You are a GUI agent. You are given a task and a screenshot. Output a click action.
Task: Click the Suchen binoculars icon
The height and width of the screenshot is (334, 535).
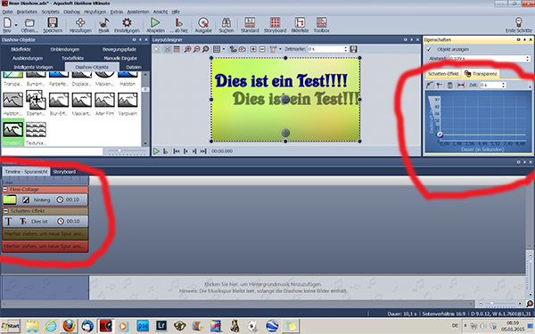coord(226,23)
